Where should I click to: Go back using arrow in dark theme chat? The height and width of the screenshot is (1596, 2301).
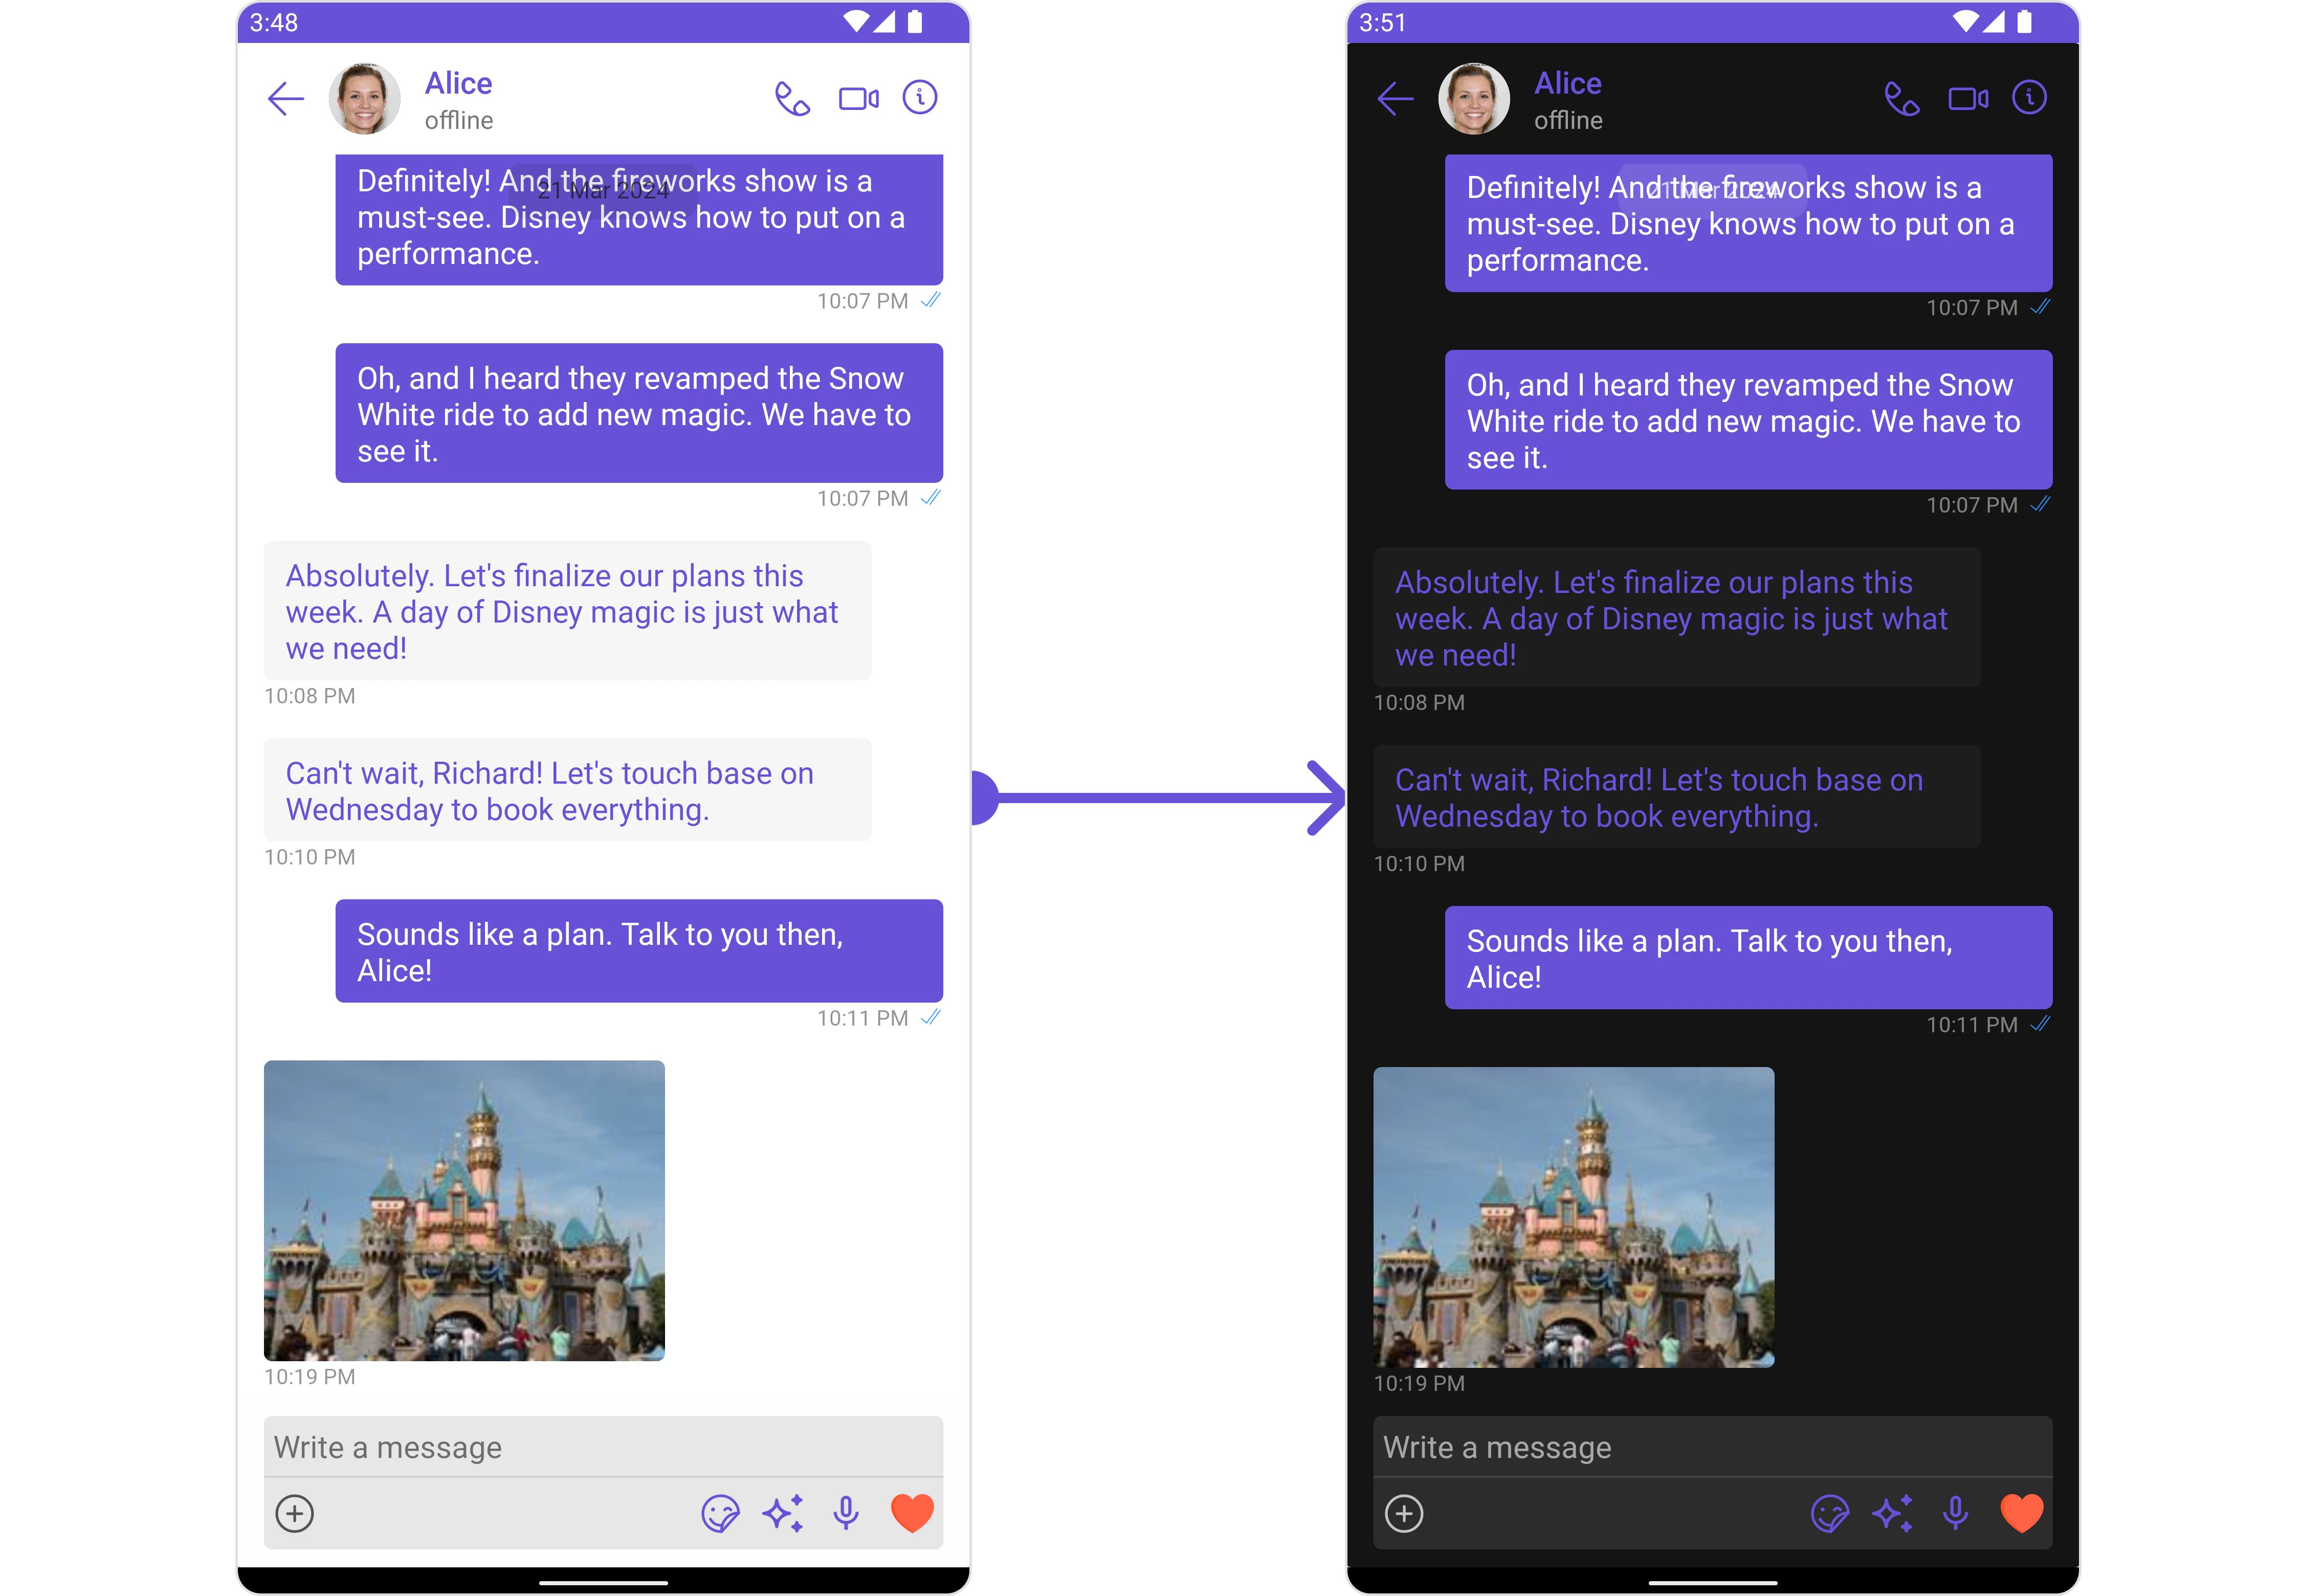point(1395,99)
